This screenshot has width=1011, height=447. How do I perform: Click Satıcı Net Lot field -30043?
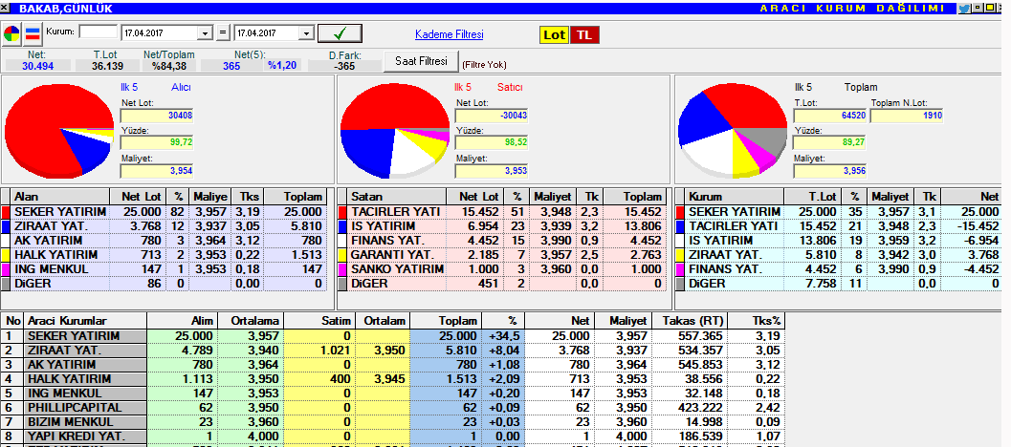point(492,116)
